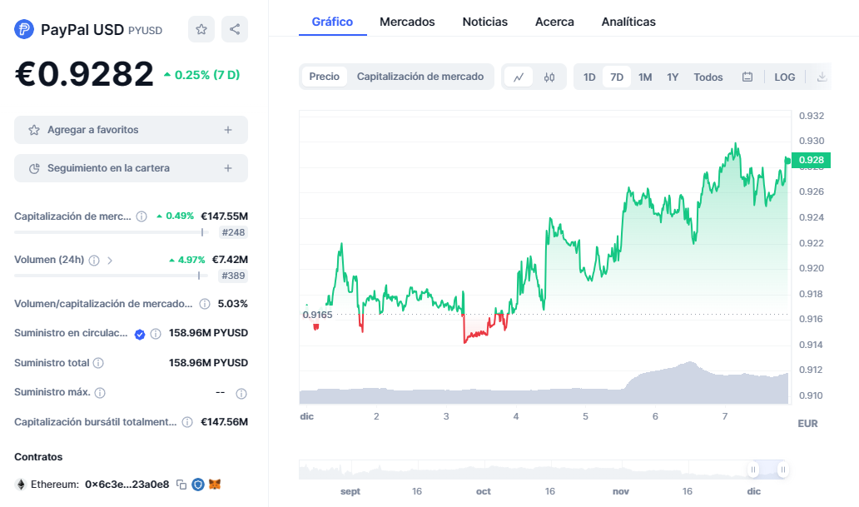
Task: Open the calendar date range picker
Action: [x=747, y=77]
